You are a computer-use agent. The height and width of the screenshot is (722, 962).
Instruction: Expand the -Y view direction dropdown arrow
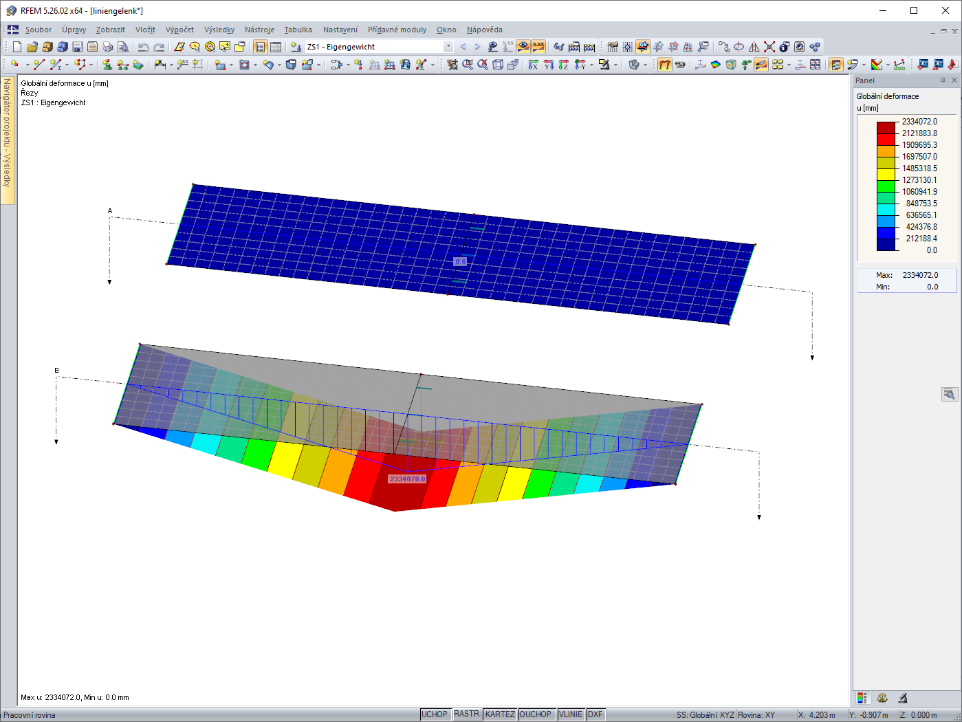(591, 65)
